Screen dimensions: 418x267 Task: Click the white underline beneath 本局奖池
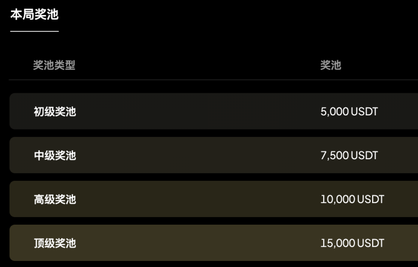click(34, 31)
